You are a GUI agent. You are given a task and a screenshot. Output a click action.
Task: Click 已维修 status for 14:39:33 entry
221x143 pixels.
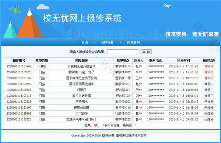209,108
